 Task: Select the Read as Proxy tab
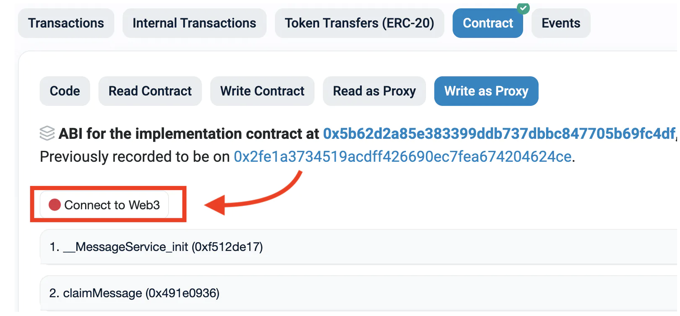[x=374, y=91]
